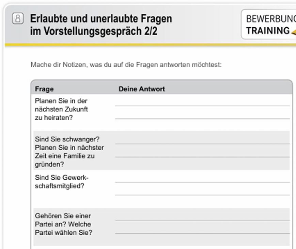Click the 'Deine Antwort' column header
Image resolution: width=296 pixels, height=249 pixels.
coord(142,89)
